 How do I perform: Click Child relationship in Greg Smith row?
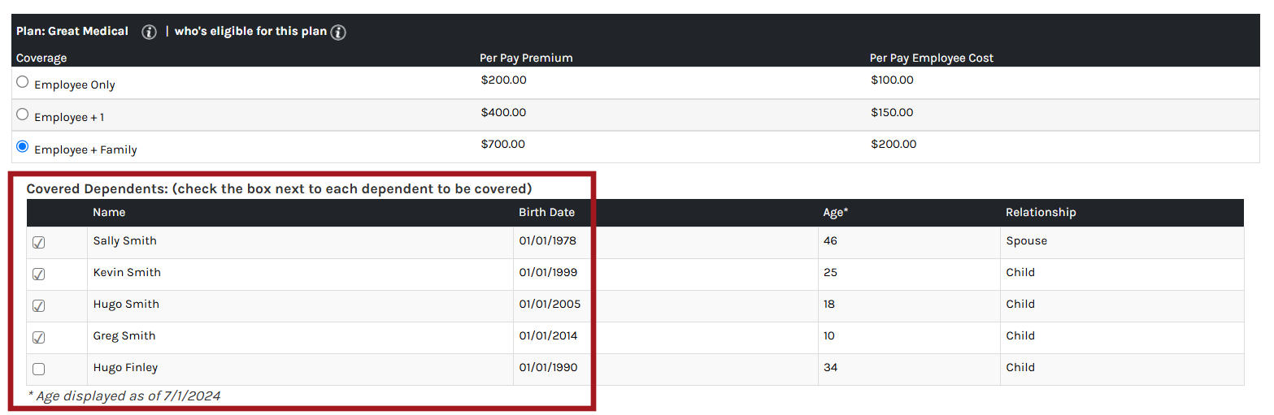(x=1020, y=336)
